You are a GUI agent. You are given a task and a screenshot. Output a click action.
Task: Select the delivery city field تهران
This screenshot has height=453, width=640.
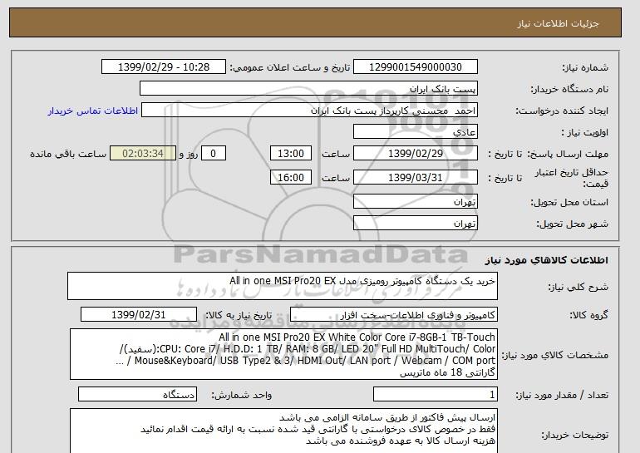pos(415,224)
